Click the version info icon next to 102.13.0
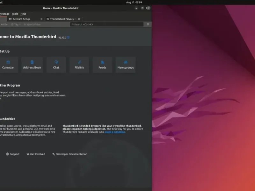 pyautogui.click(x=68, y=37)
